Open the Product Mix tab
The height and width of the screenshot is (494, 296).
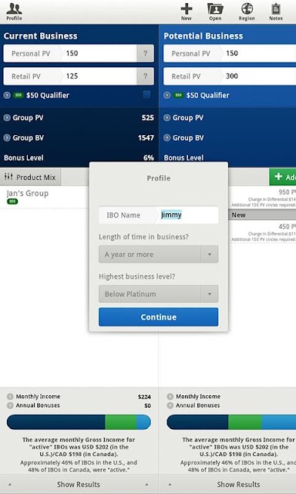click(31, 177)
